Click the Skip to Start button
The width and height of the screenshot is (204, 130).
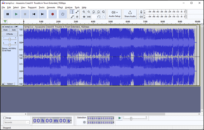(x=34, y=14)
